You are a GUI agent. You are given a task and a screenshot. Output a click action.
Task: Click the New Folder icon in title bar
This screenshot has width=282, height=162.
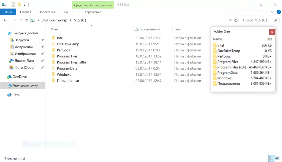19,5
